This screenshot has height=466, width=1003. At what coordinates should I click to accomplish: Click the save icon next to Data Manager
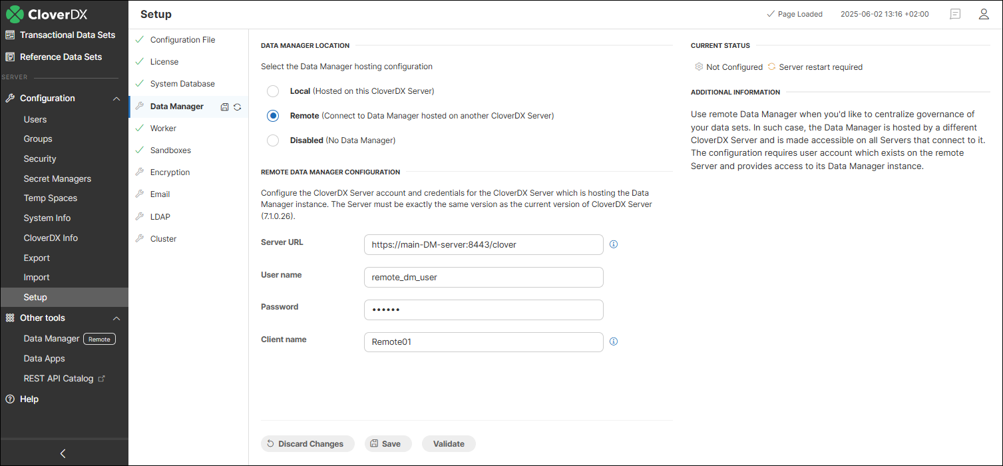point(224,106)
